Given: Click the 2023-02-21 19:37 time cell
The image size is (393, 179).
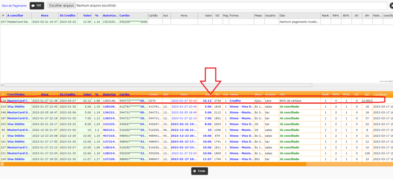Looking at the screenshot, I should [x=45, y=22].
